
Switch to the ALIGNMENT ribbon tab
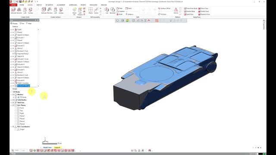pyautogui.click(x=61, y=5)
